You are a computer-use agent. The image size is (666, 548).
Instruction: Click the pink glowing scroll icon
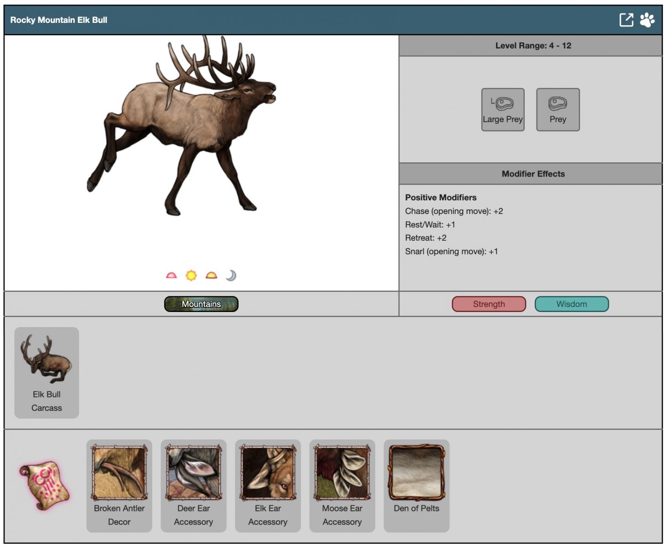click(44, 486)
